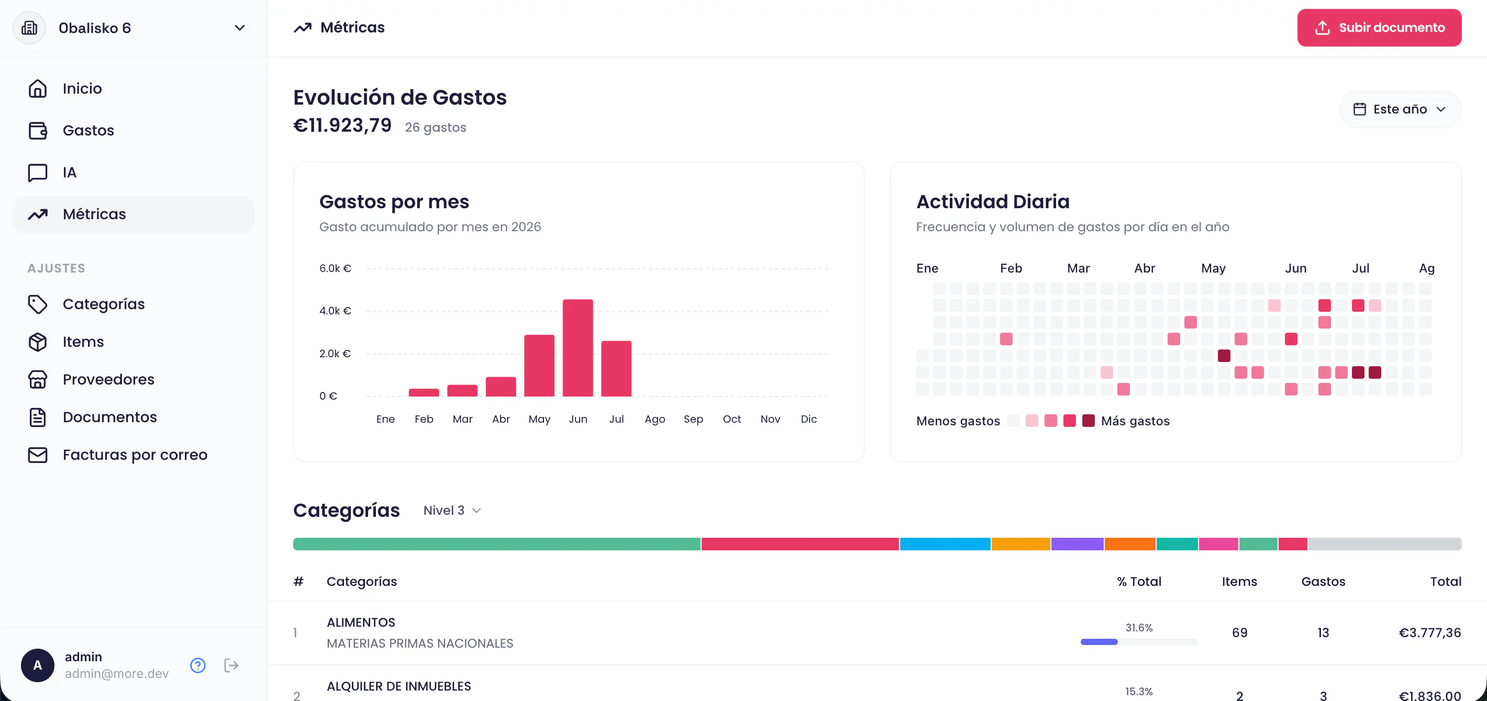1487x701 pixels.
Task: Open the Este año period dropdown
Action: coord(1400,109)
